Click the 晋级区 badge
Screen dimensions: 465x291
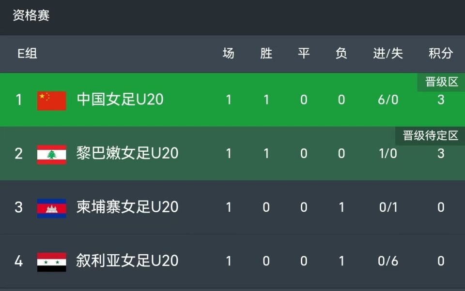pyautogui.click(x=441, y=82)
